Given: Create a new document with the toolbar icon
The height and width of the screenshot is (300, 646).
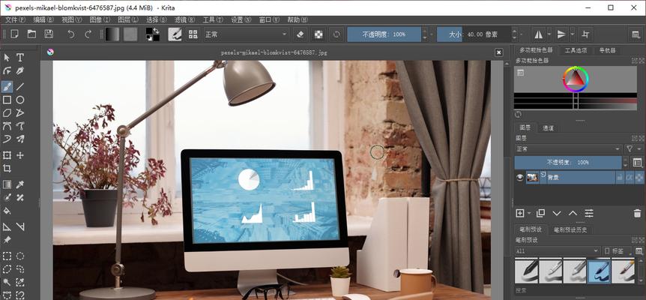Looking at the screenshot, I should pyautogui.click(x=15, y=34).
